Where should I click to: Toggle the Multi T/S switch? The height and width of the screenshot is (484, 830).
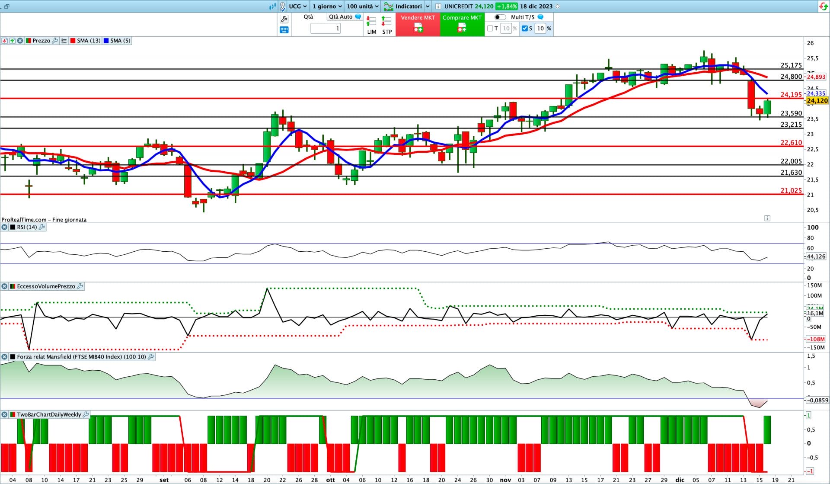(x=500, y=17)
